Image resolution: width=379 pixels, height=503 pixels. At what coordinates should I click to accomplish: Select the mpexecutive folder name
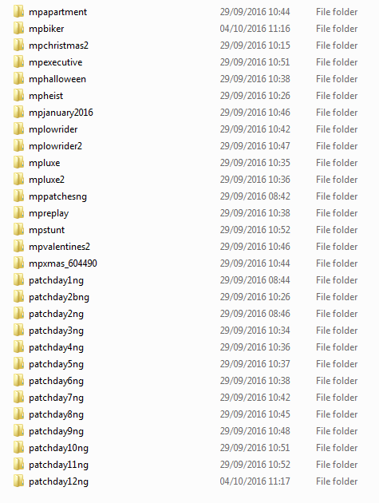(56, 62)
